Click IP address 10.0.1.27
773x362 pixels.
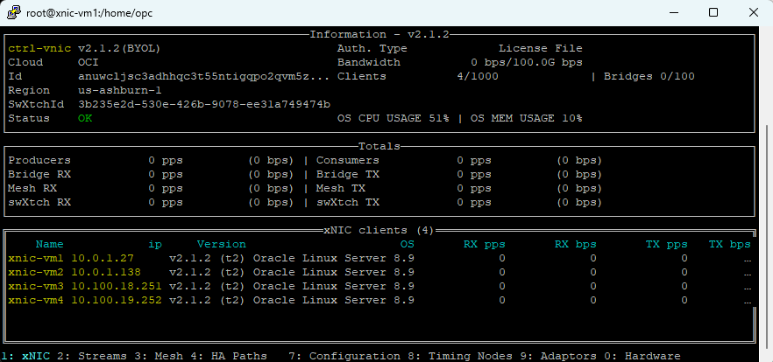tap(103, 258)
